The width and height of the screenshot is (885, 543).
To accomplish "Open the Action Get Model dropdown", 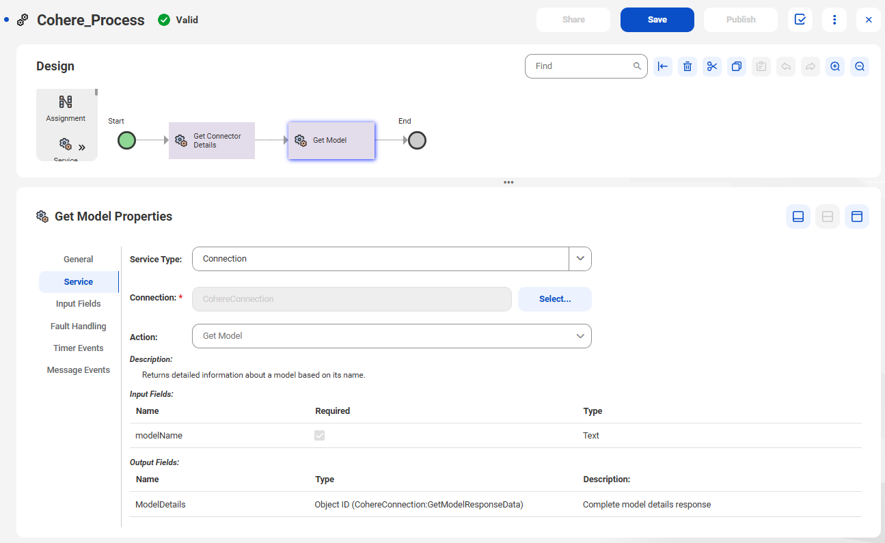I will tap(392, 336).
